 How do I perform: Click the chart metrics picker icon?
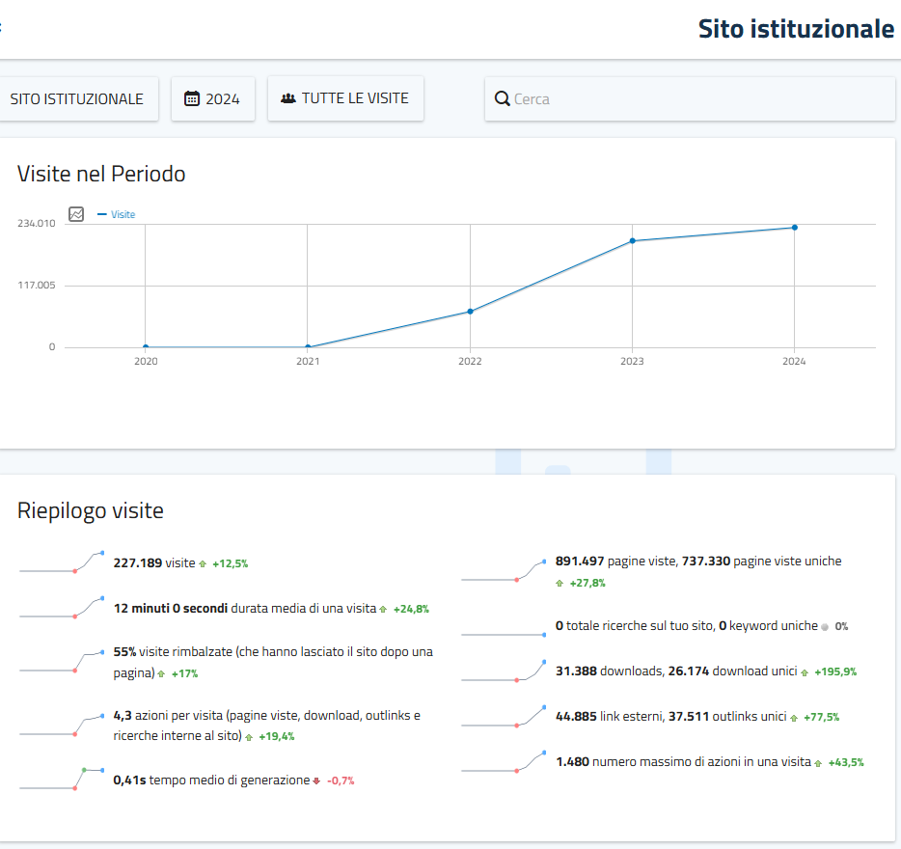click(x=76, y=214)
